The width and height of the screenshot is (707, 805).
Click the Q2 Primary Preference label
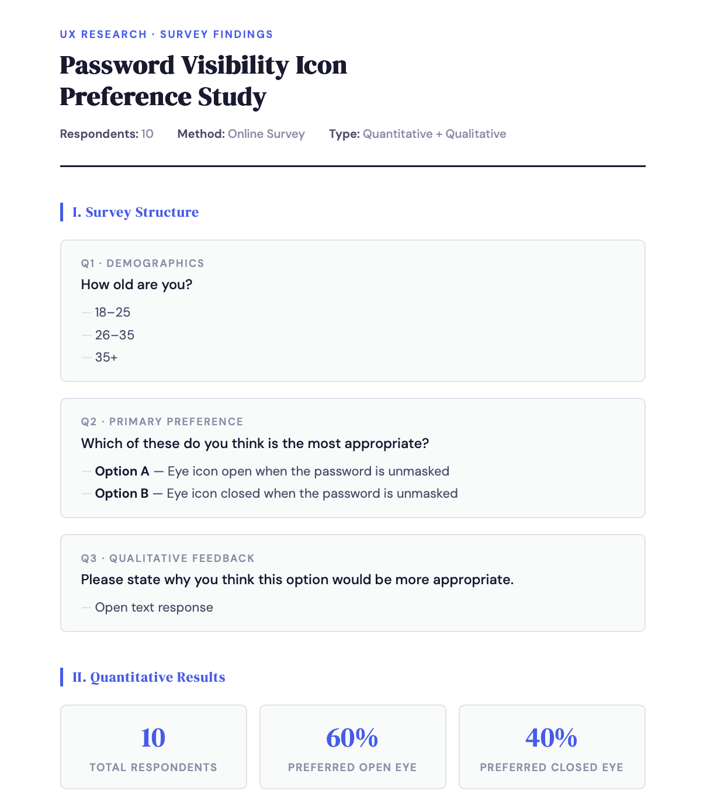[x=162, y=422]
